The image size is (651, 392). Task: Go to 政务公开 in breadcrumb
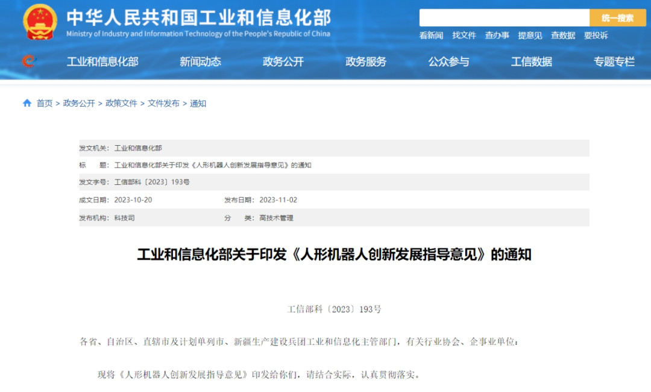[x=79, y=104]
